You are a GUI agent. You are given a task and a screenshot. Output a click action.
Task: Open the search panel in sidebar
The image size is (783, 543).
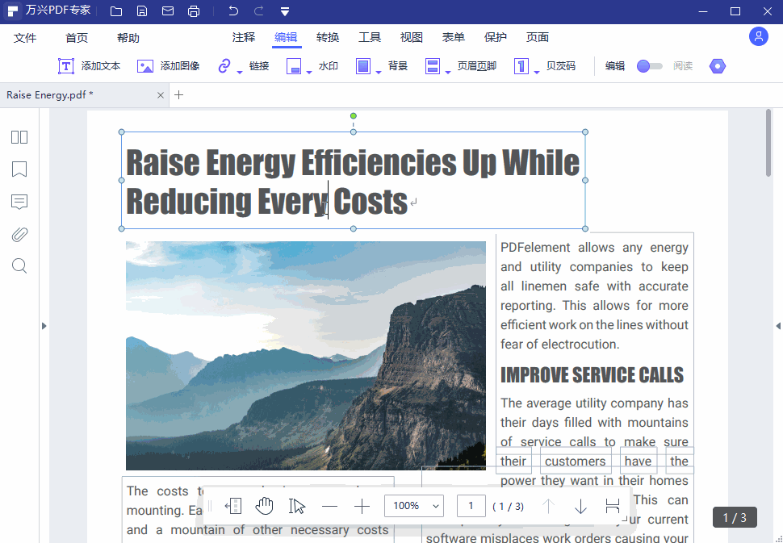tap(19, 266)
